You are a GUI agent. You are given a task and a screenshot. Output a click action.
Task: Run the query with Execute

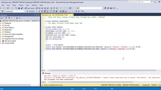point(30,11)
